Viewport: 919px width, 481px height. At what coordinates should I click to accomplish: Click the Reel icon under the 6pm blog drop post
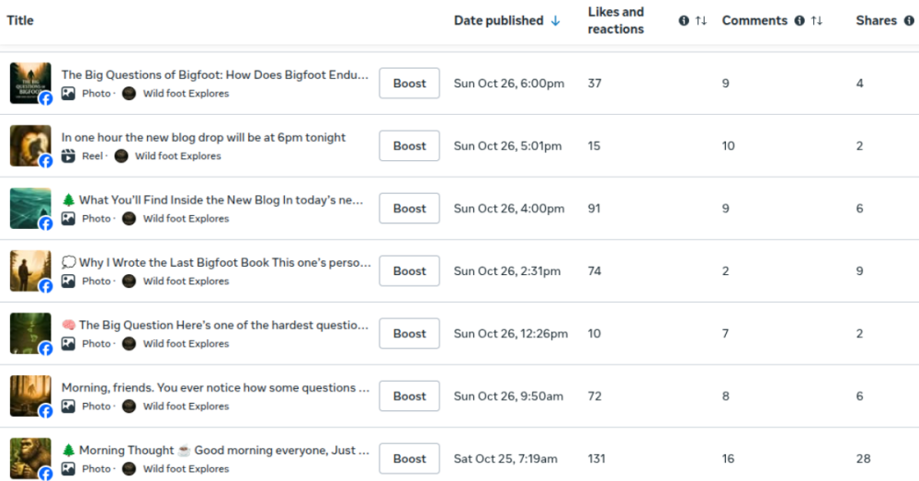68,156
